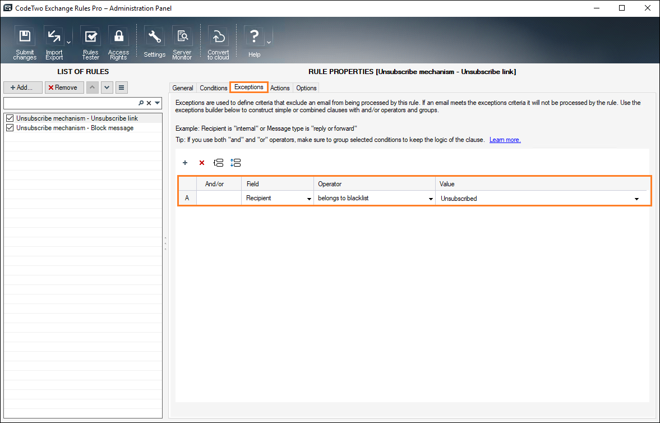
Task: Click the Value column header
Action: (x=541, y=184)
